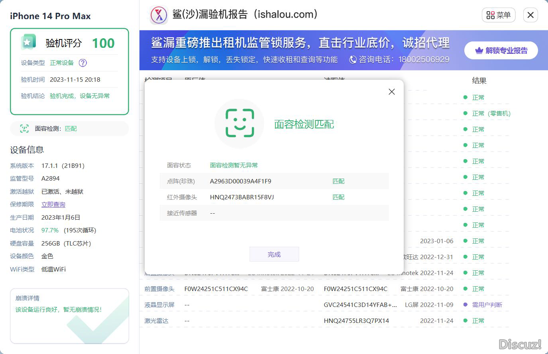
Task: Click device color 金色 value
Action: coord(47,256)
